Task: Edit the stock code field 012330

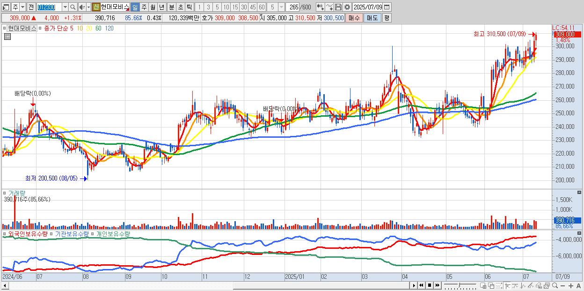Action: point(49,7)
